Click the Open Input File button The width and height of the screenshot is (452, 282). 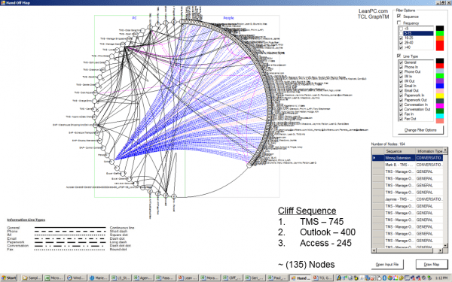point(387,265)
